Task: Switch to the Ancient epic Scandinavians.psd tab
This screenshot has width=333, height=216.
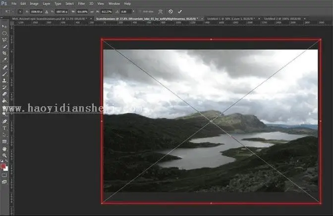Action: click(49, 19)
